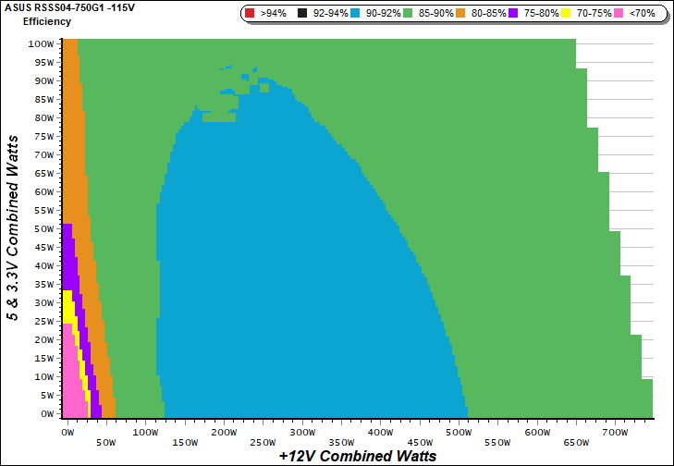Click the 5 & 3.3V Combined Watts axis title
Screen dimensions: 674x466
click(14, 227)
